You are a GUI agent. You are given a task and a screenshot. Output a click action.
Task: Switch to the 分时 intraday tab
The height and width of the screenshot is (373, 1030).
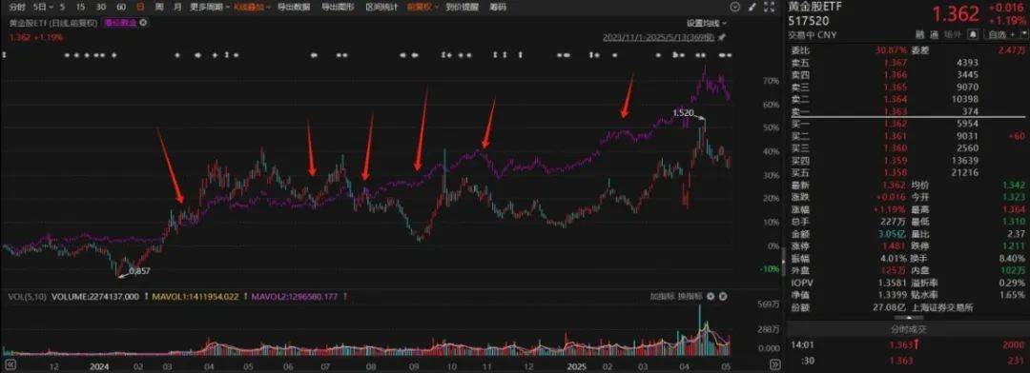17,8
